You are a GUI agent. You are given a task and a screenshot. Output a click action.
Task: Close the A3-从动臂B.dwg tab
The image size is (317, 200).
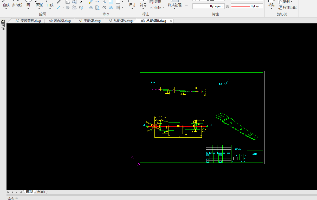point(171,21)
